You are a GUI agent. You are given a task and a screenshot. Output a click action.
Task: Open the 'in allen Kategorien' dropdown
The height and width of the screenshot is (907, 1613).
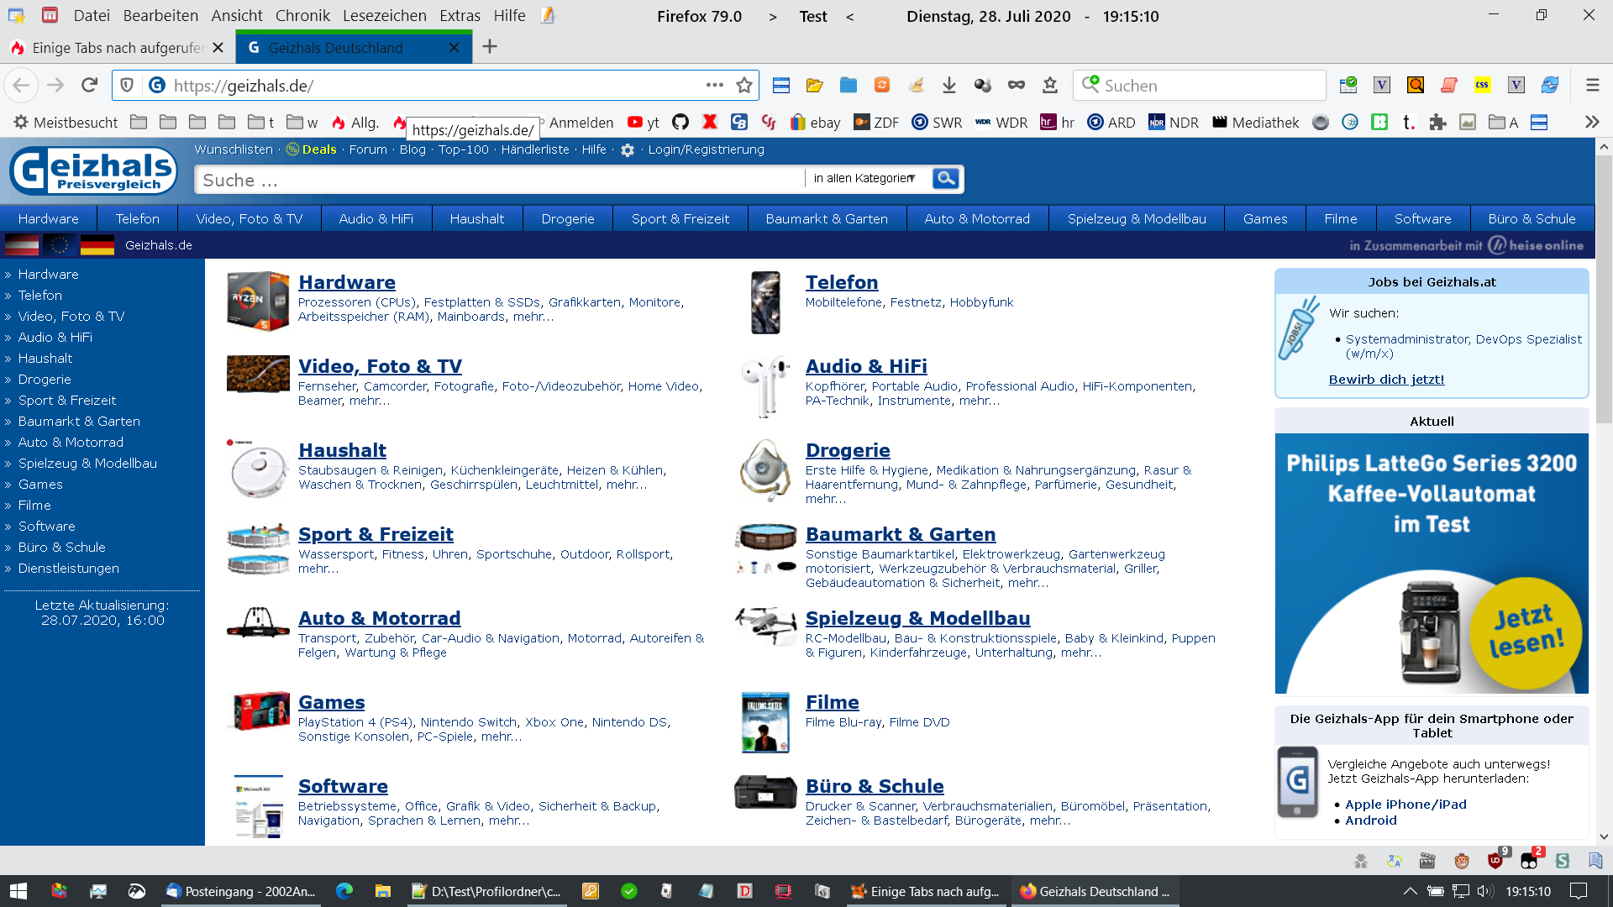[864, 178]
